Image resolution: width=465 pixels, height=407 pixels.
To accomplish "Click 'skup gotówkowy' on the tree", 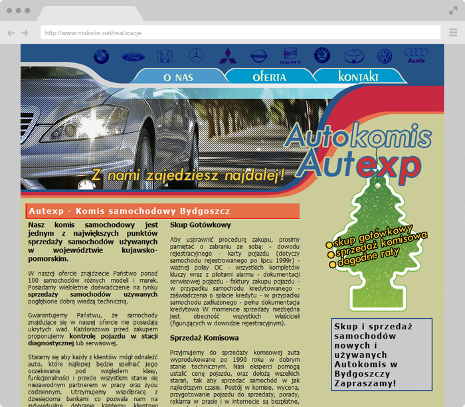I will pyautogui.click(x=372, y=236).
